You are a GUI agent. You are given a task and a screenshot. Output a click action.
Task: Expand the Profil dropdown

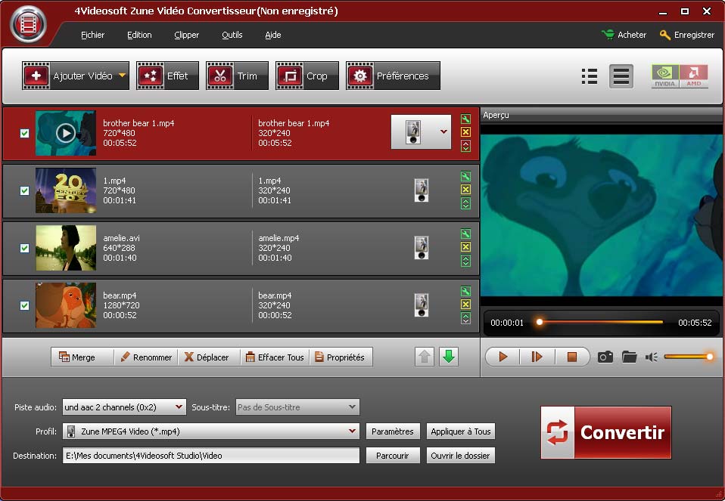[352, 431]
